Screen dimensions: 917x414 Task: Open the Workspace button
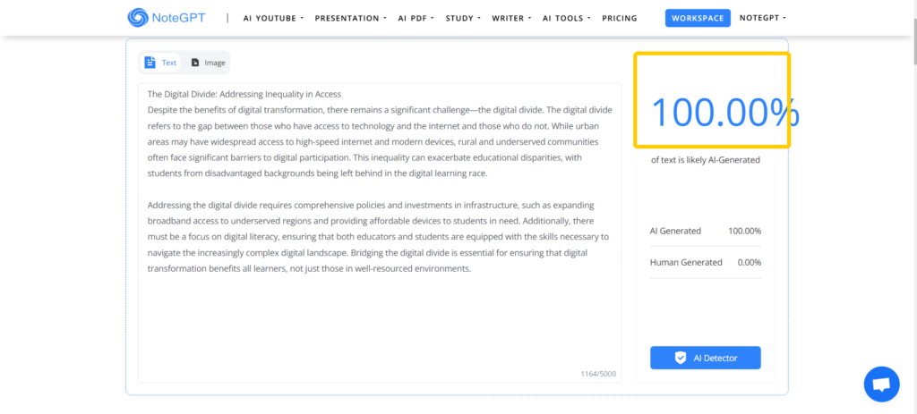pos(698,18)
